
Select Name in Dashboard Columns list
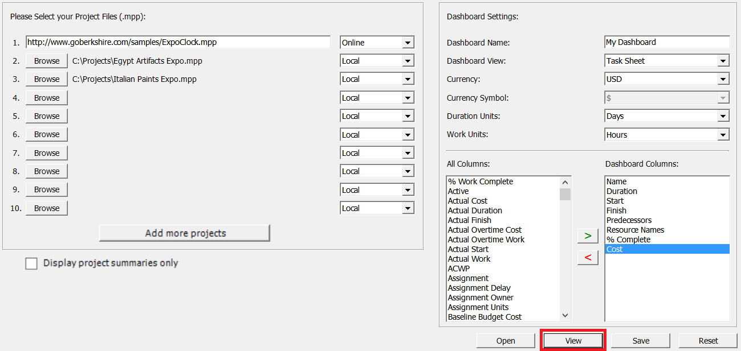coord(617,181)
